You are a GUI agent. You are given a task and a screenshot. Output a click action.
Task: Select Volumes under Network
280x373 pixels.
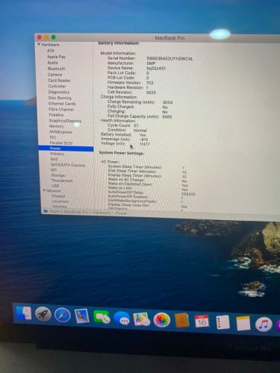(60, 206)
